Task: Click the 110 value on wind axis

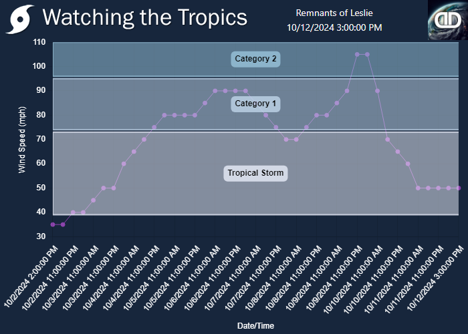Action: pos(39,42)
